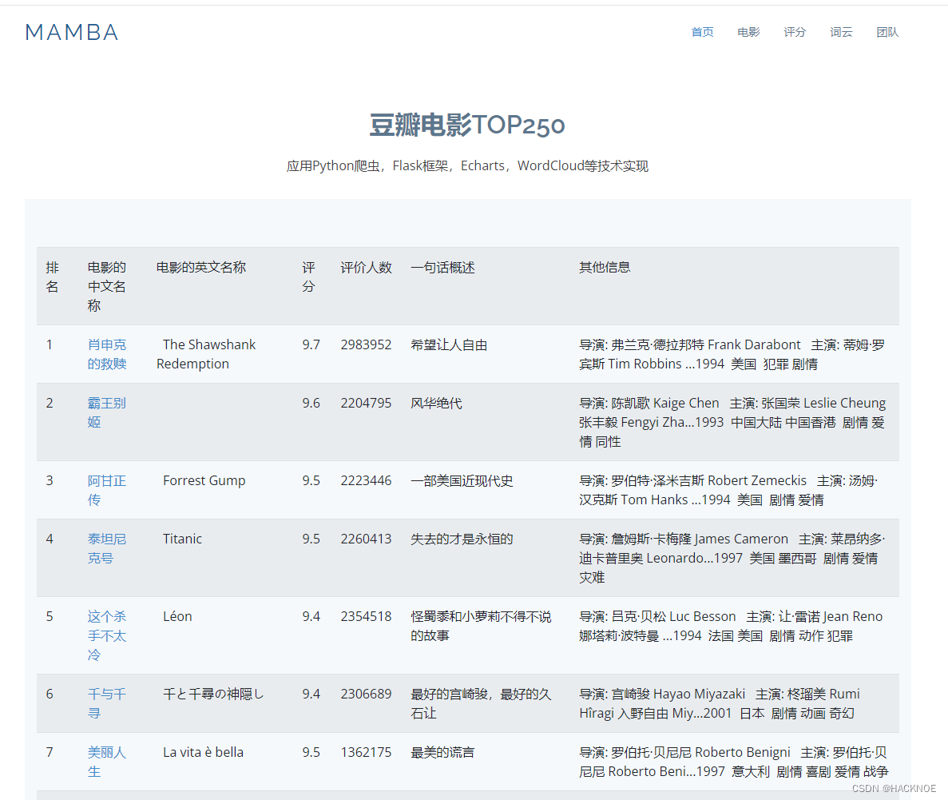Open the 评分 nav item

tap(795, 32)
